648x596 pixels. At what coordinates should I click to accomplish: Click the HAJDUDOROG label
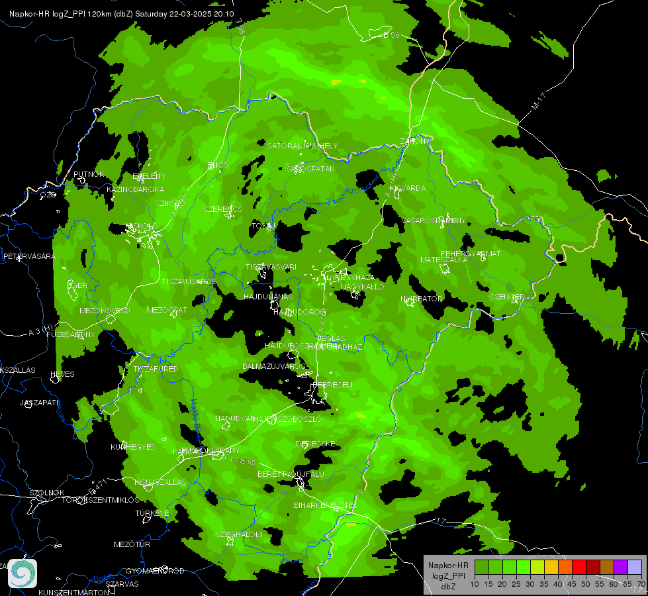tap(300, 312)
